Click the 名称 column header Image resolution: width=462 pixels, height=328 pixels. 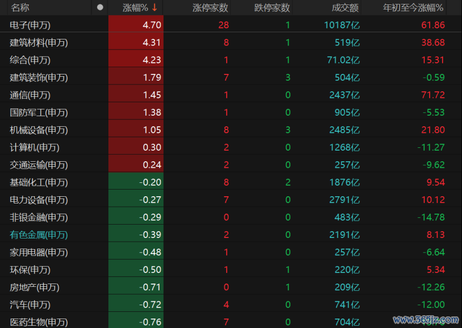[x=20, y=8]
